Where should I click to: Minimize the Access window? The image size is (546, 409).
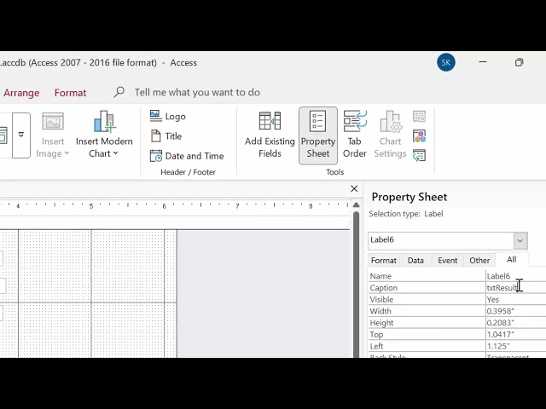[483, 62]
